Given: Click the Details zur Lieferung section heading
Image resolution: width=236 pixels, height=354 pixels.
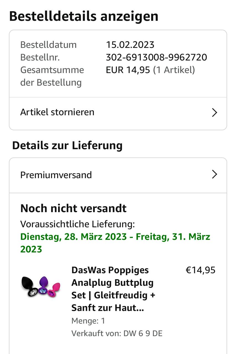Looking at the screenshot, I should [x=67, y=145].
